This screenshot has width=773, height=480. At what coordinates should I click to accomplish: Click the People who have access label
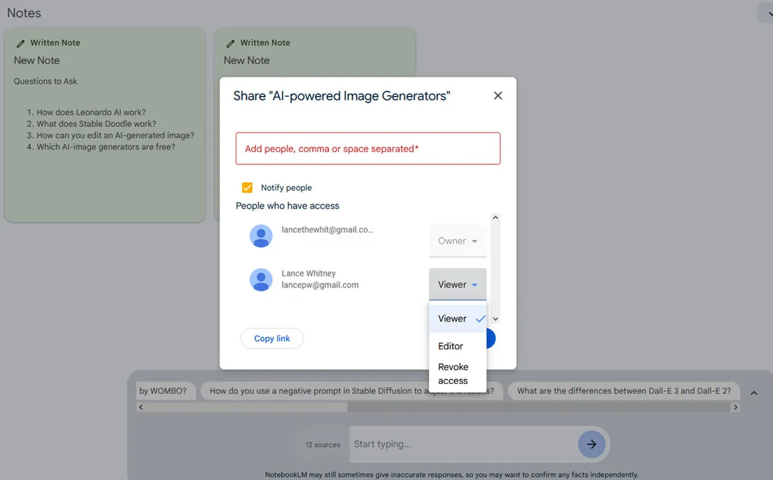tap(287, 206)
